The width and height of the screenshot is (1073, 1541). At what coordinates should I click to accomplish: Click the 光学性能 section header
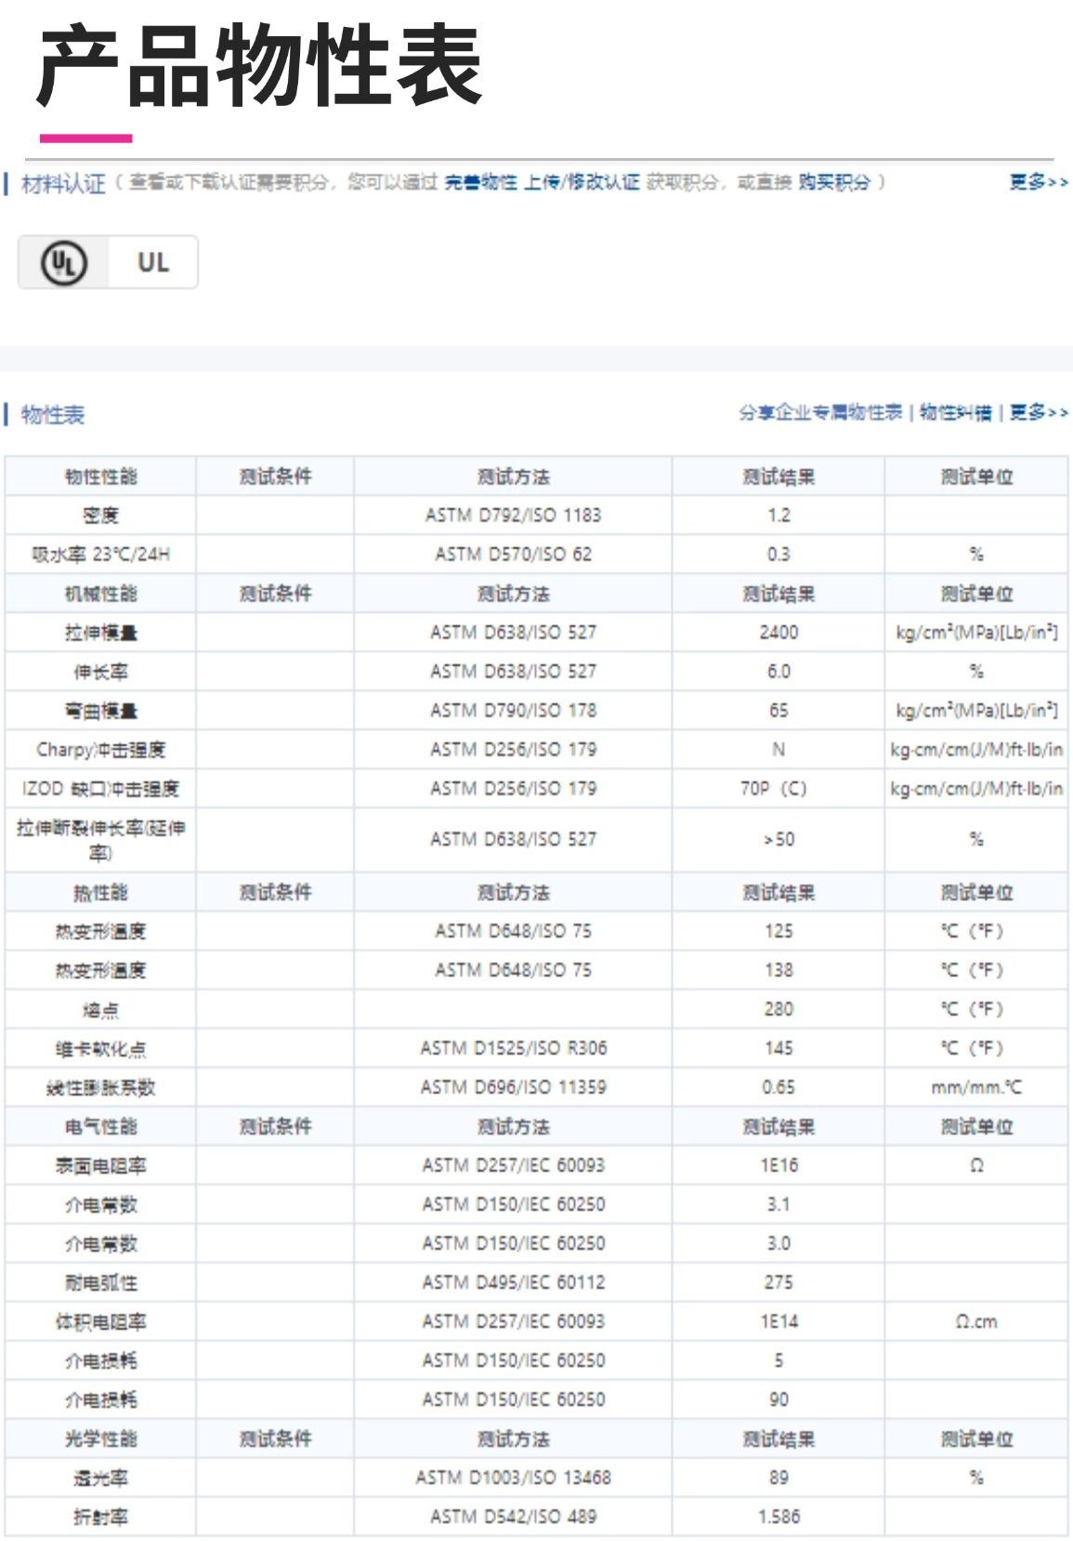pyautogui.click(x=100, y=1439)
